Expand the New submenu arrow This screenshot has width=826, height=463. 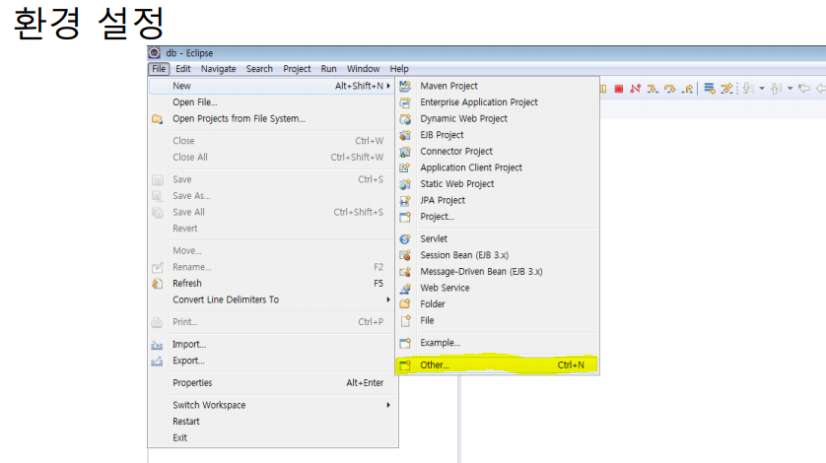click(x=388, y=86)
